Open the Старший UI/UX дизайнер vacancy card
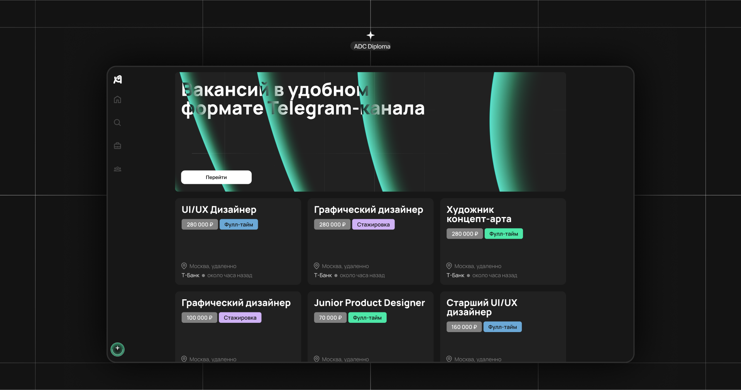 [x=503, y=327]
